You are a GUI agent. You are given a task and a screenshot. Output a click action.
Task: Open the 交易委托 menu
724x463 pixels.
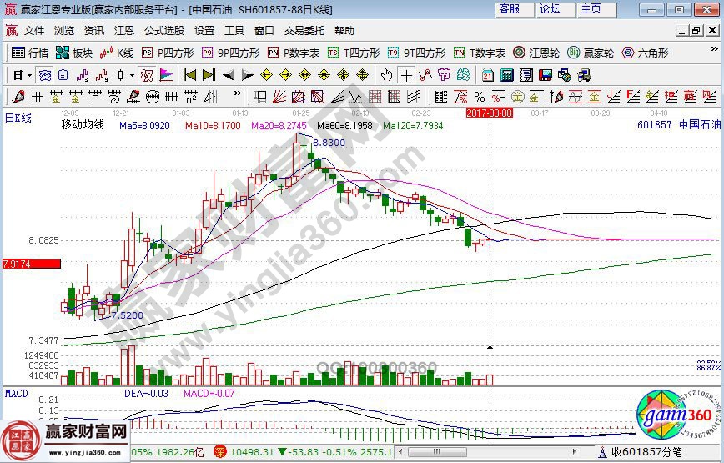[x=304, y=31]
